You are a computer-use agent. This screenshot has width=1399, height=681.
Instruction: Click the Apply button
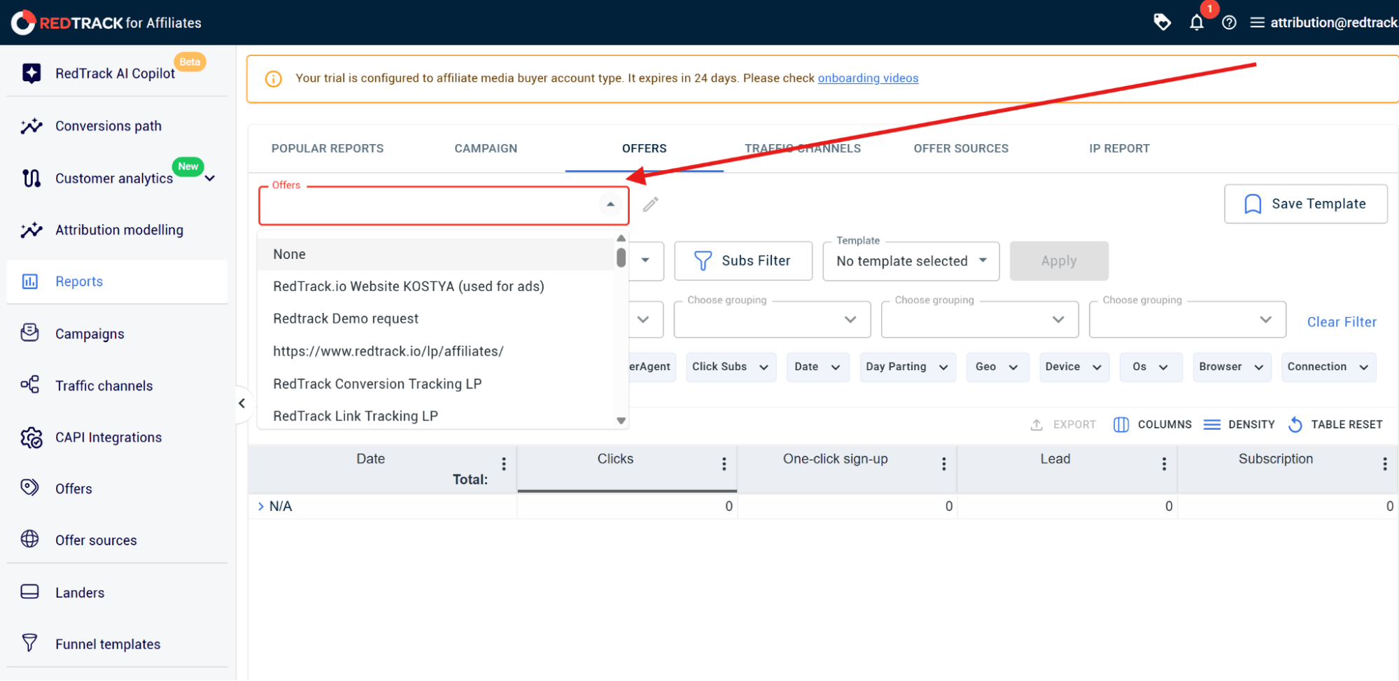pos(1059,261)
